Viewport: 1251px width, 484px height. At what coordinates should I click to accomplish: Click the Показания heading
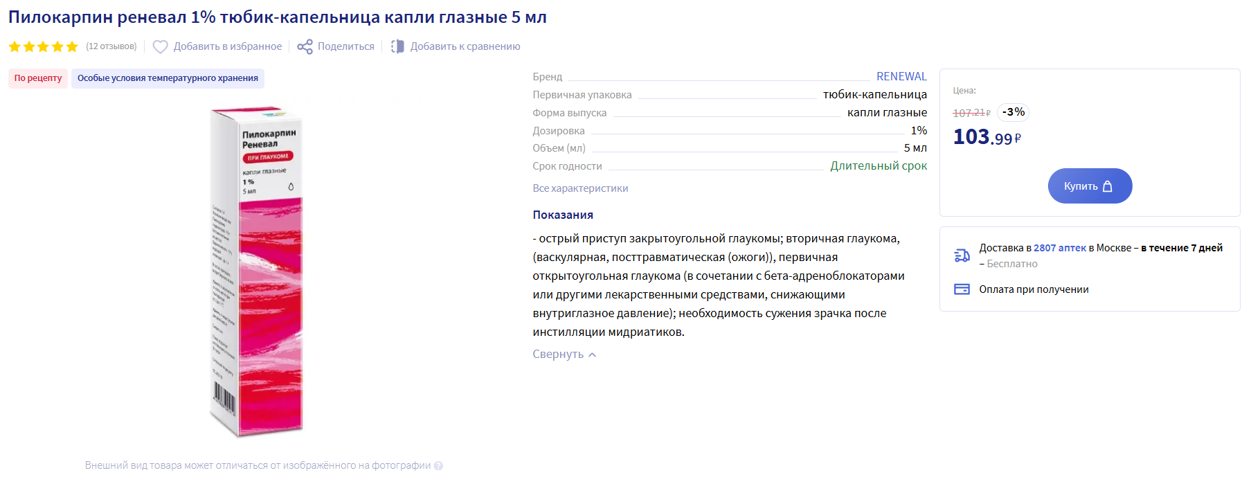[x=563, y=215]
